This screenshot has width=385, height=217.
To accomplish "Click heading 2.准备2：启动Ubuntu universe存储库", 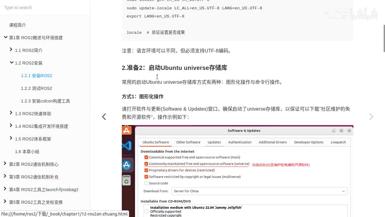I will (x=174, y=68).
